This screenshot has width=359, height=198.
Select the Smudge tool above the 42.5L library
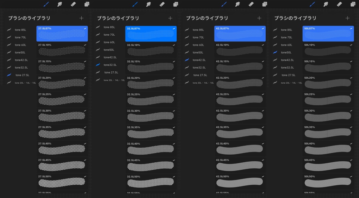[x=238, y=4]
